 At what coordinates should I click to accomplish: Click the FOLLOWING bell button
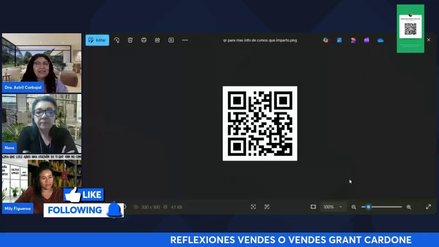point(84,210)
